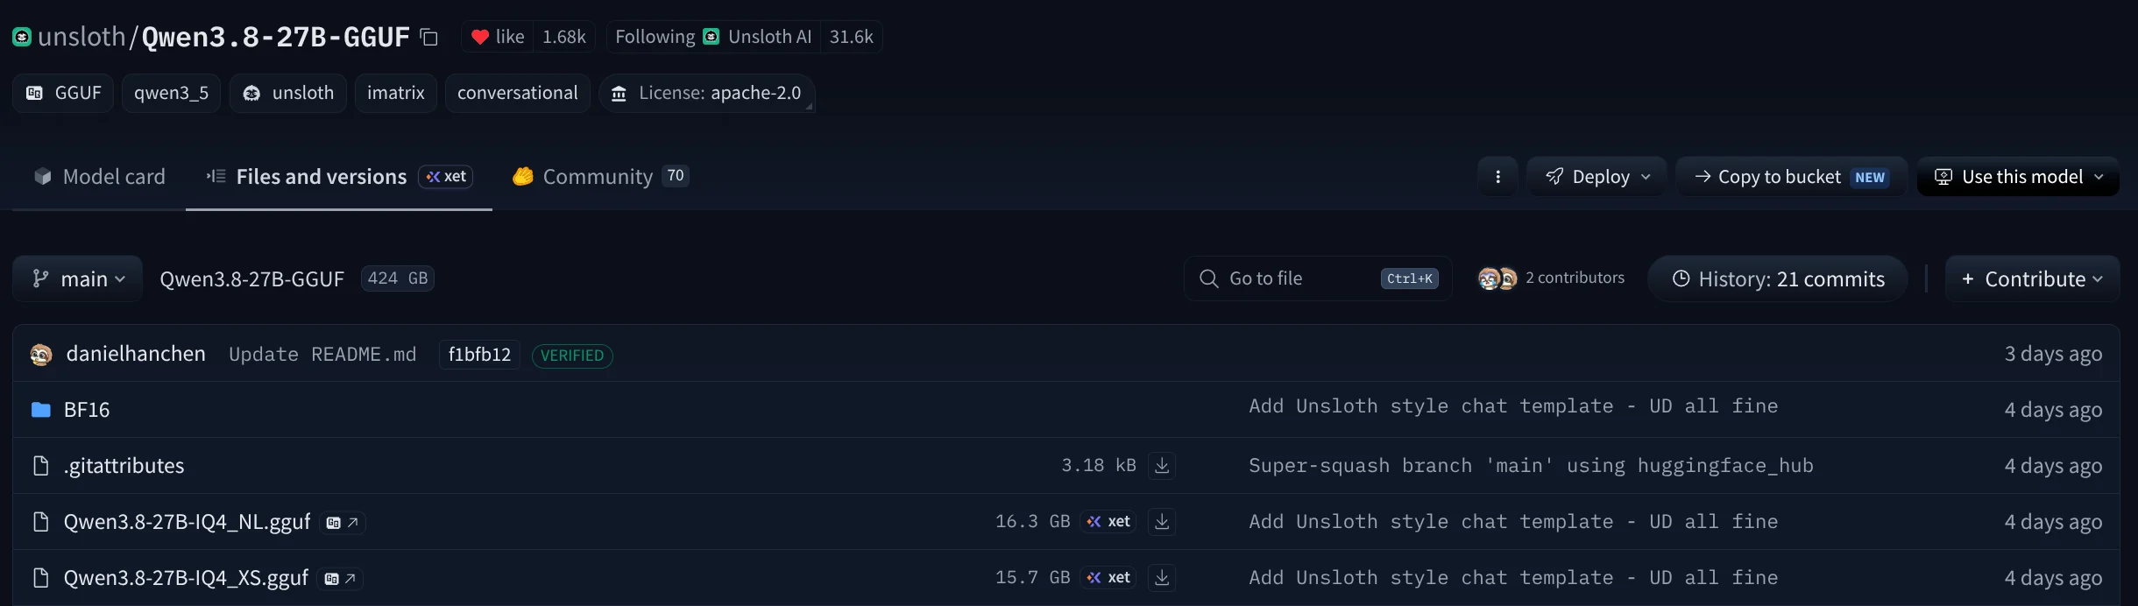Image resolution: width=2138 pixels, height=606 pixels.
Task: Like the model with the heart icon
Action: pyautogui.click(x=498, y=37)
